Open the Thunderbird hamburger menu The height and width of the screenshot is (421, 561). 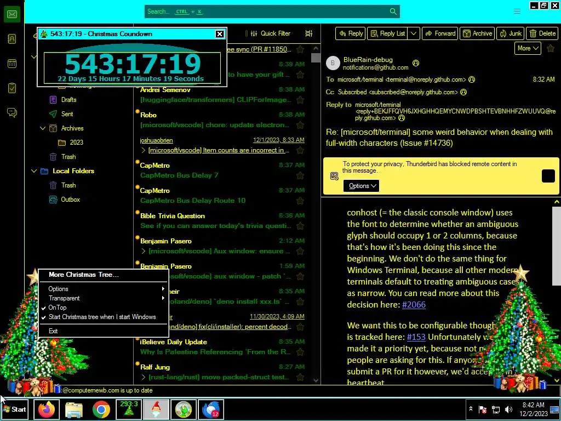[x=517, y=12]
